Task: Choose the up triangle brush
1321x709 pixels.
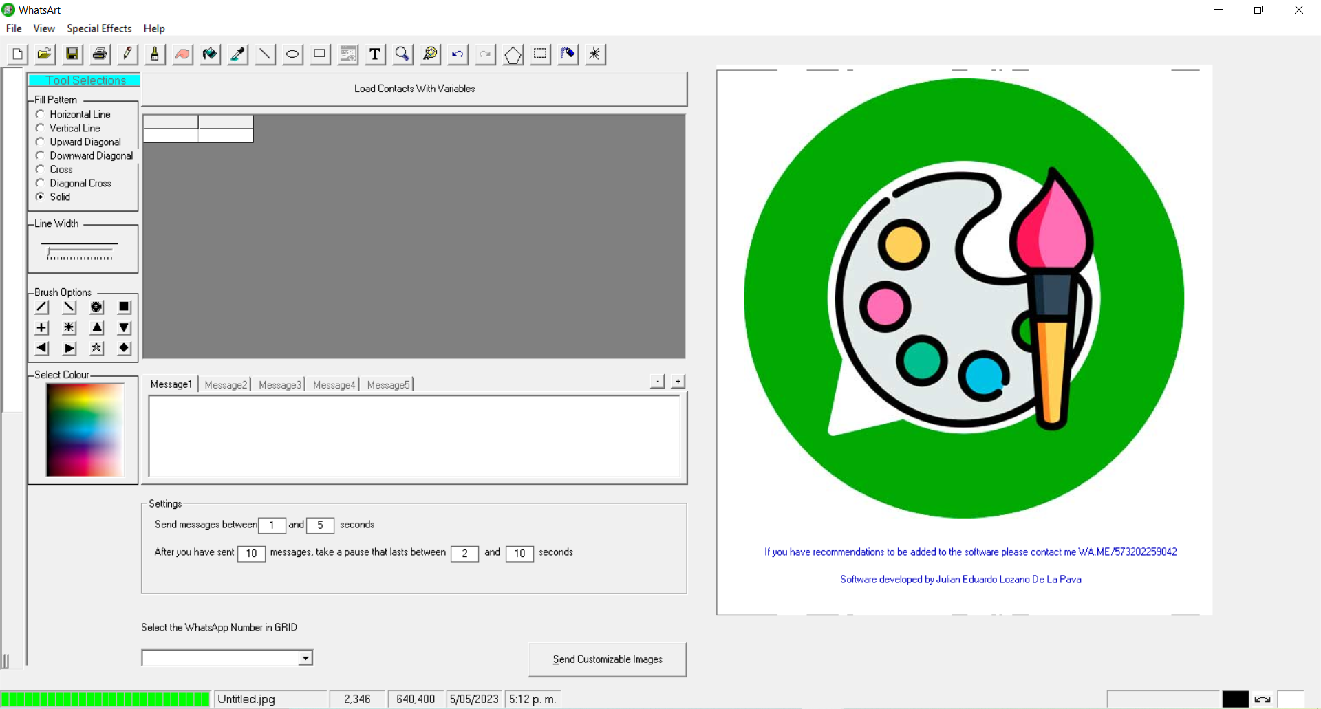Action: click(x=97, y=328)
